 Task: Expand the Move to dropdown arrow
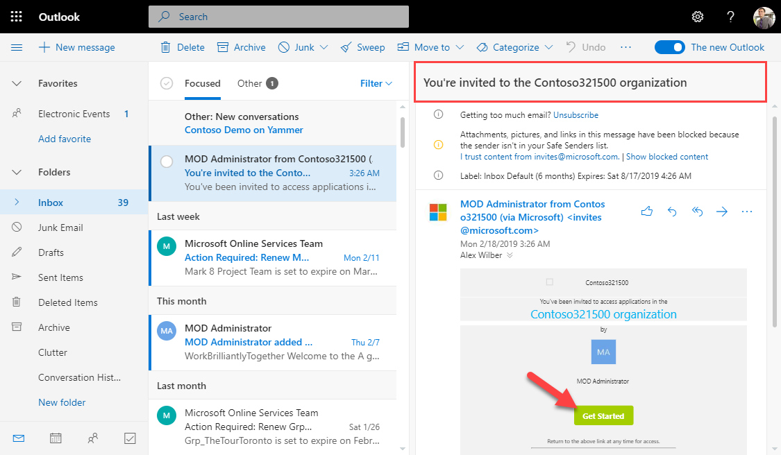point(460,47)
